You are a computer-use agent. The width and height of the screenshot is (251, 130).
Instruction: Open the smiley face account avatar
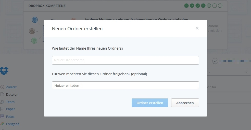click(x=216, y=61)
